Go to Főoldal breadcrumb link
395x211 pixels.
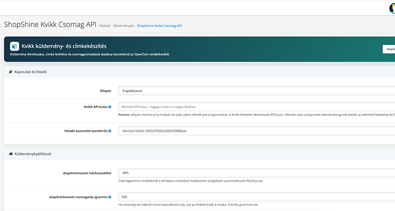click(104, 26)
